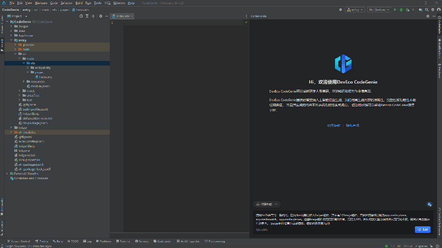Click the account avatar icon at top right

[439, 9]
